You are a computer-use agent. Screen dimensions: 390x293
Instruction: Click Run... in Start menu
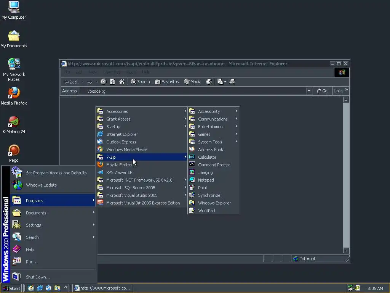tap(53, 262)
